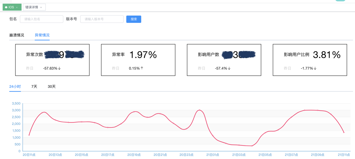Click the -1.77% yesterday change value
Viewport: 355px width, 159px height.
tap(309, 68)
